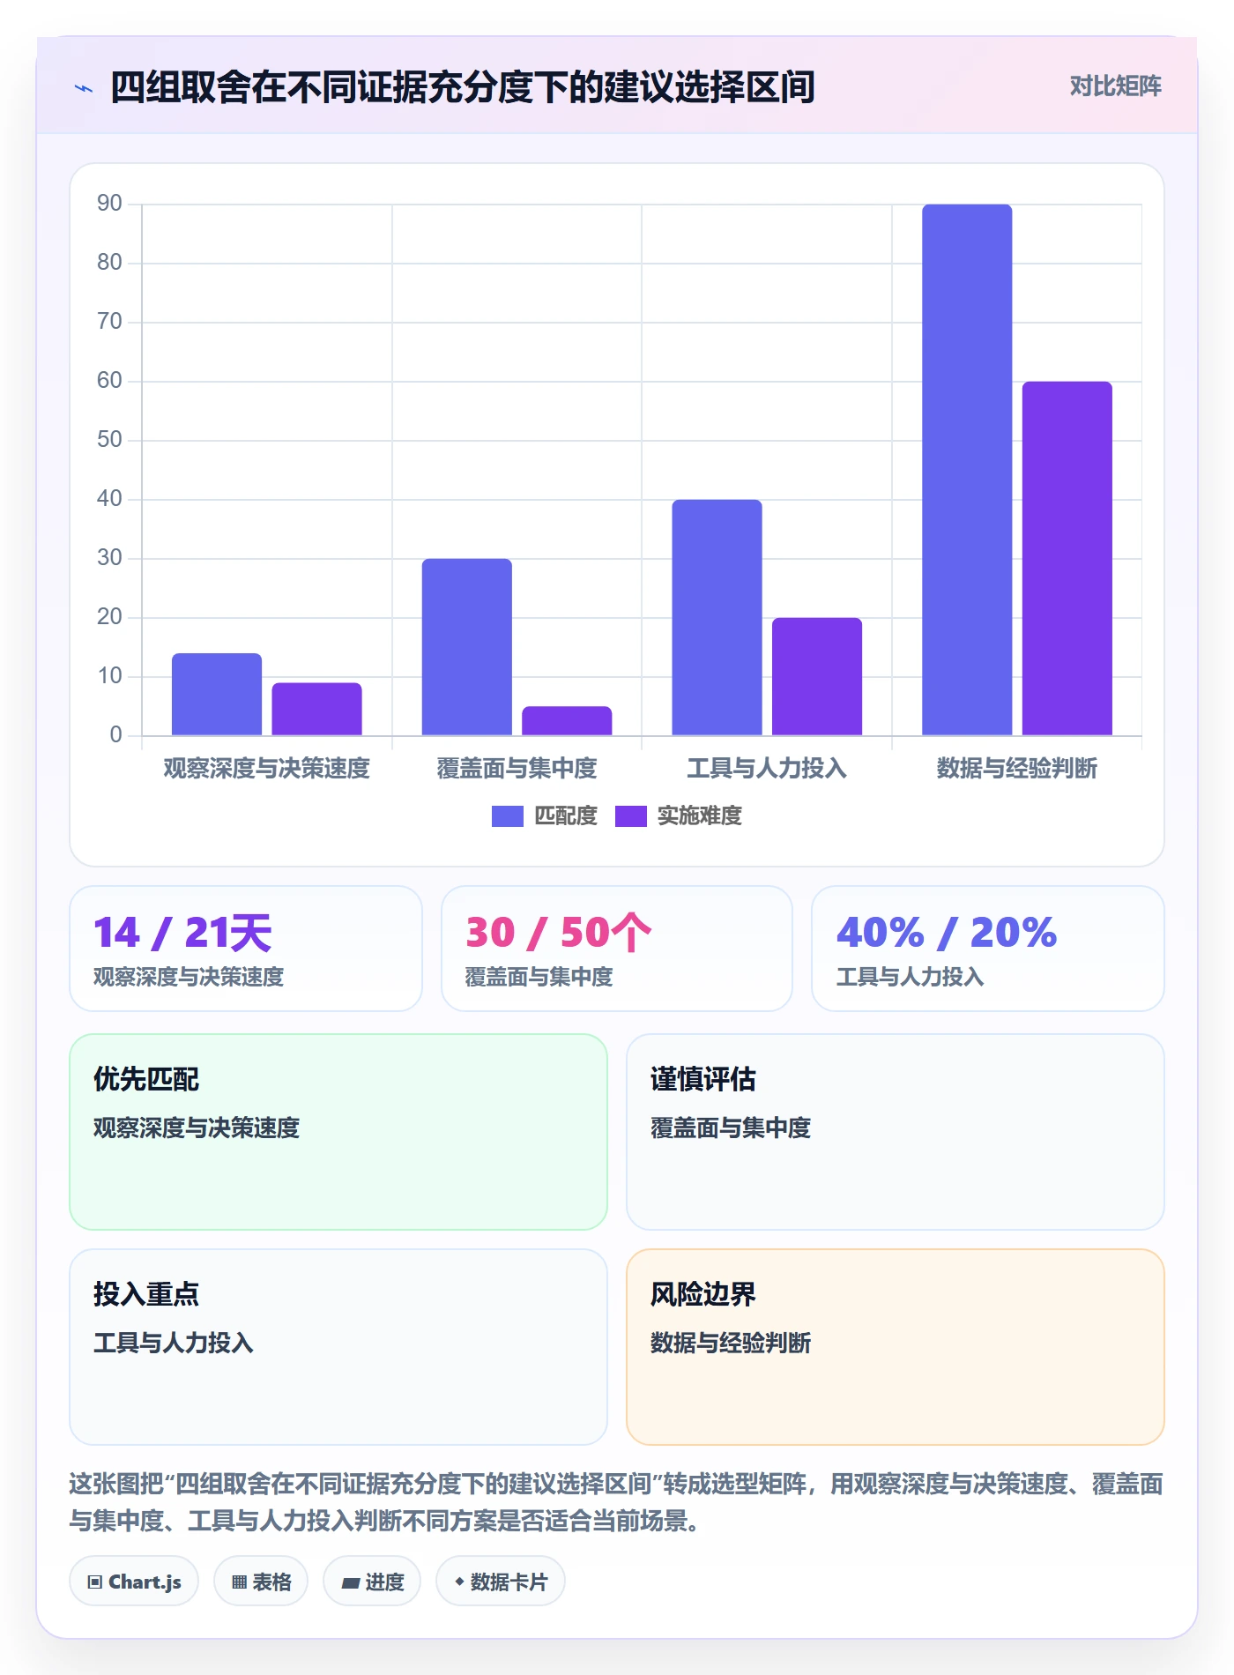Screen dimensions: 1234x1675
Task: Click the 匹配度 bar for 观察深度与决策速度
Action: [x=217, y=695]
